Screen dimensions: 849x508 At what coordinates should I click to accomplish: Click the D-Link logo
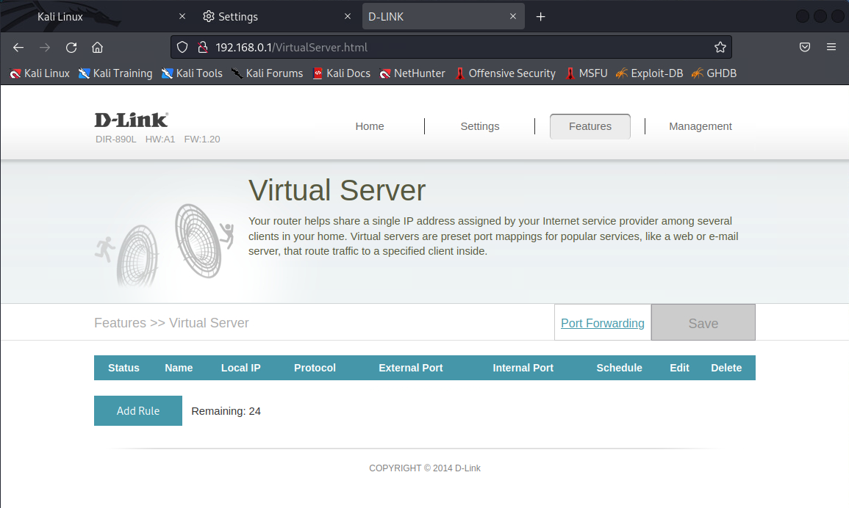pos(131,120)
